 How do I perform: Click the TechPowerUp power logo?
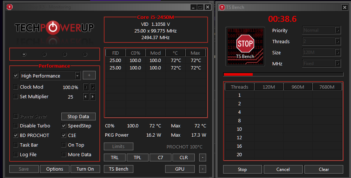53,28
